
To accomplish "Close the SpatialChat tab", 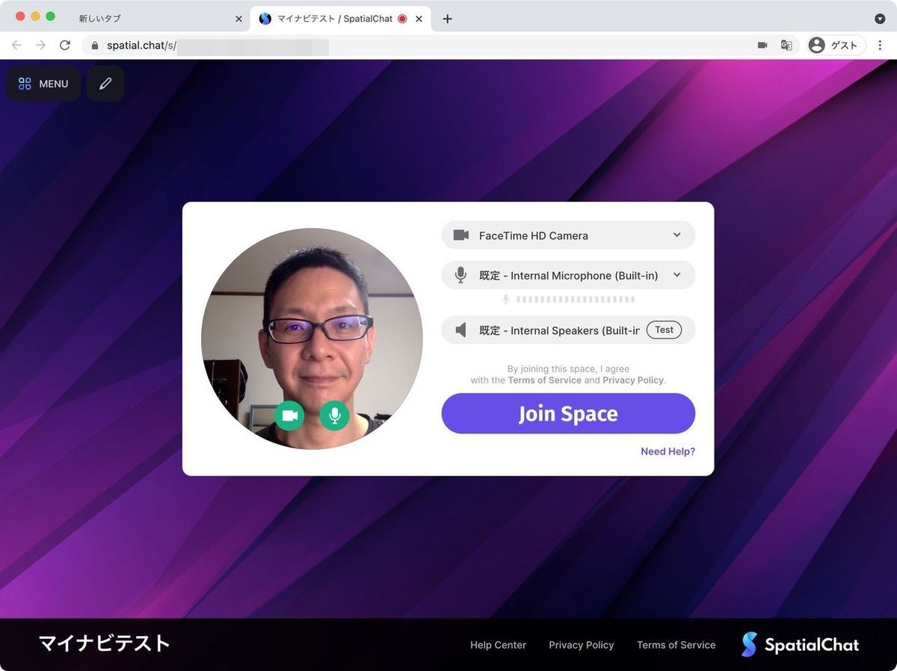I will click(x=419, y=19).
